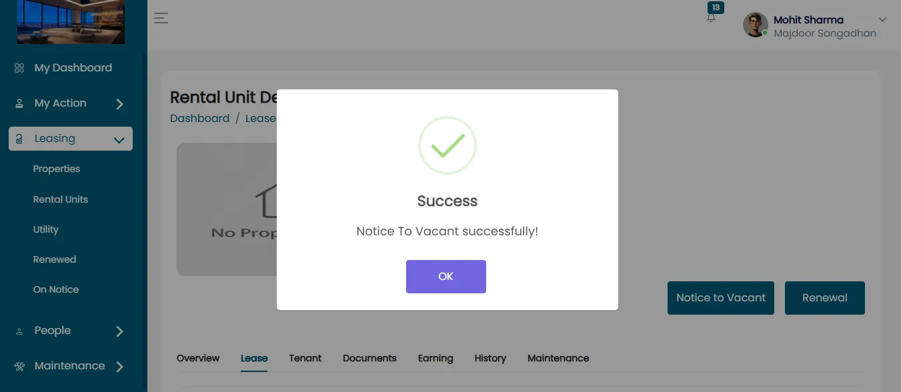Click the My Action stamp icon
This screenshot has width=901, height=392.
pyautogui.click(x=19, y=103)
